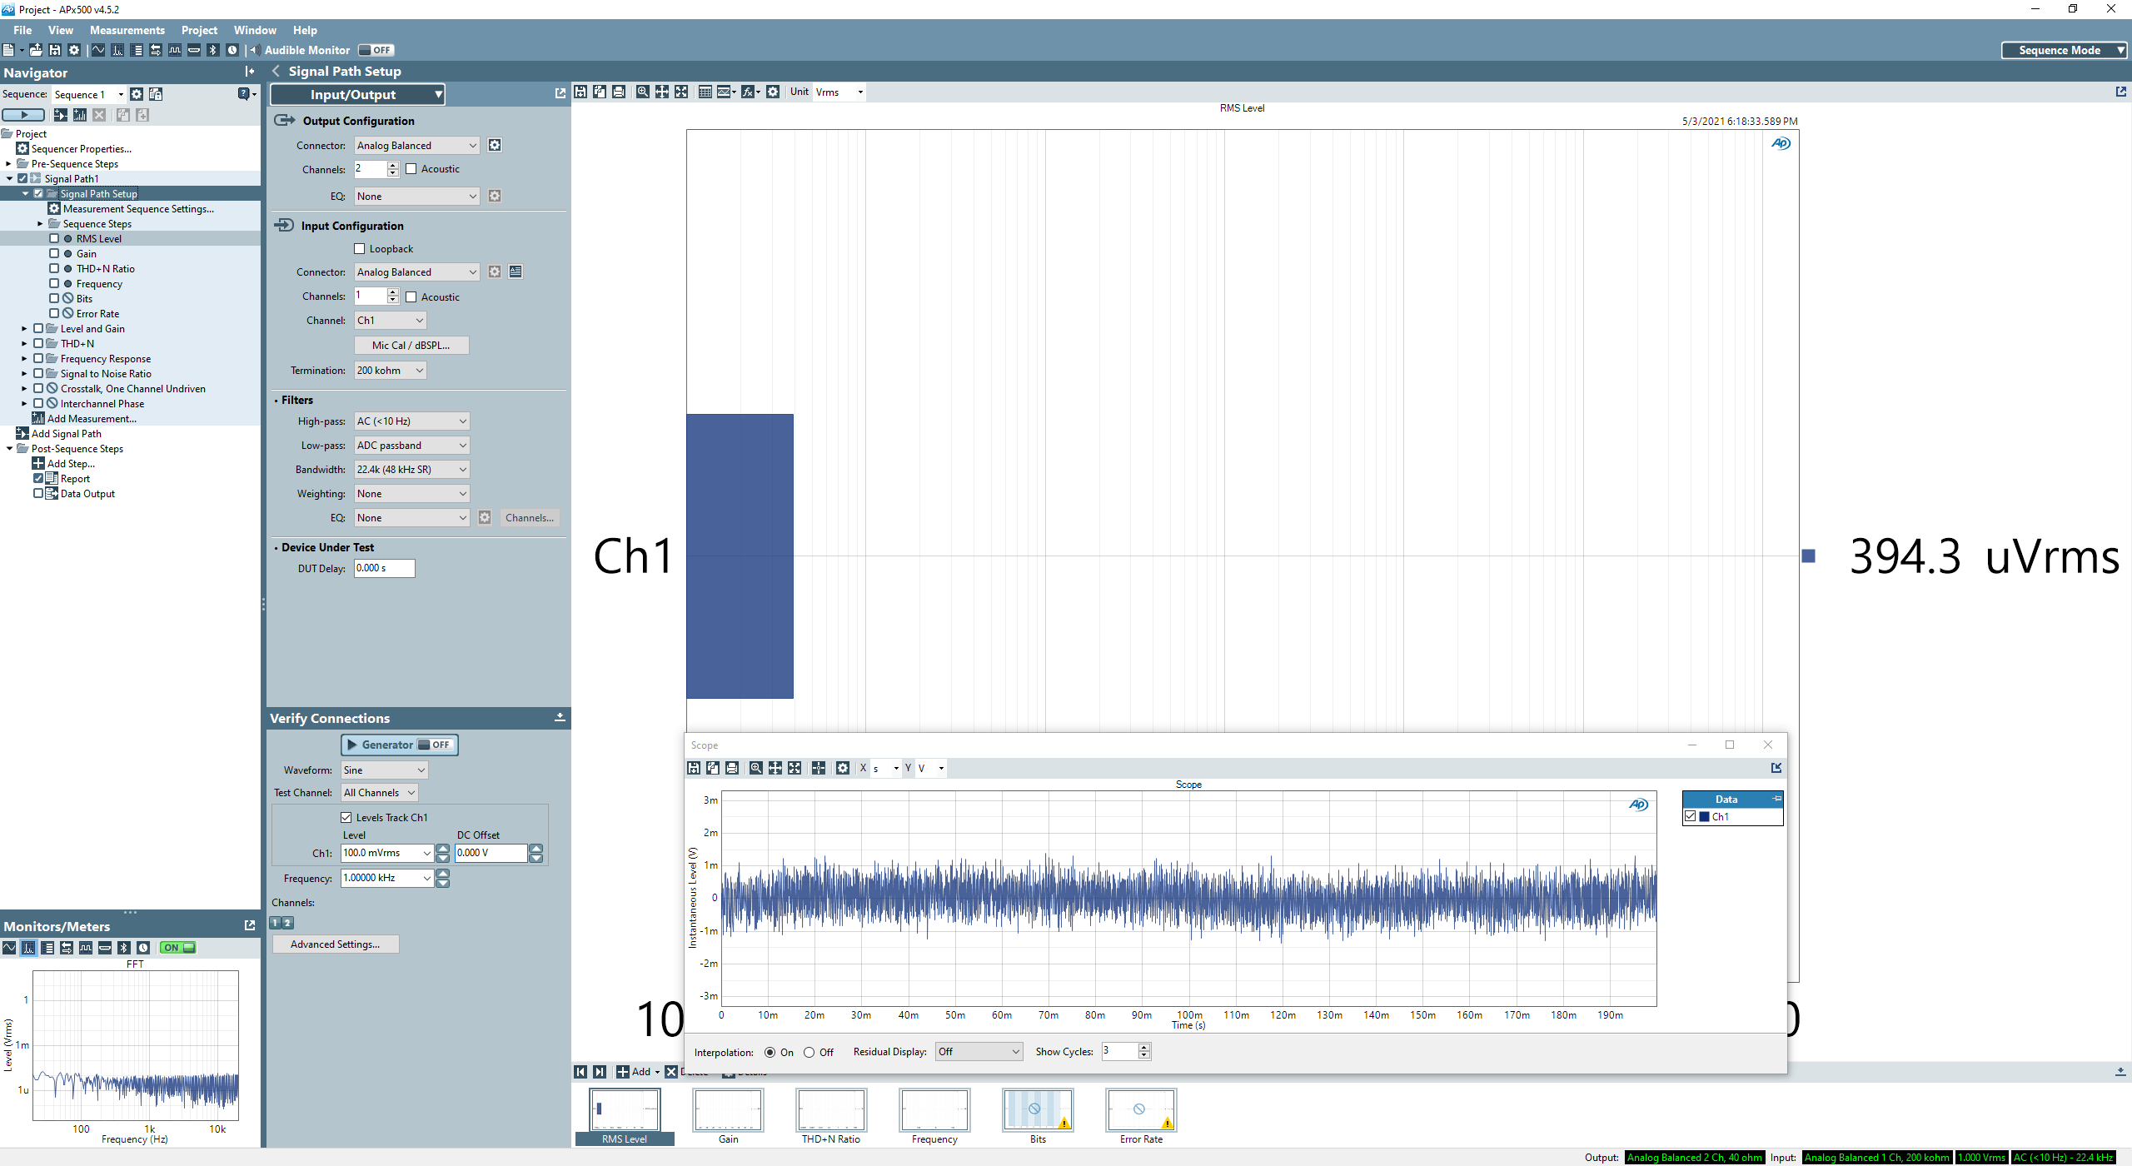Check the Loopback checkbox
The image size is (2132, 1166).
[360, 249]
